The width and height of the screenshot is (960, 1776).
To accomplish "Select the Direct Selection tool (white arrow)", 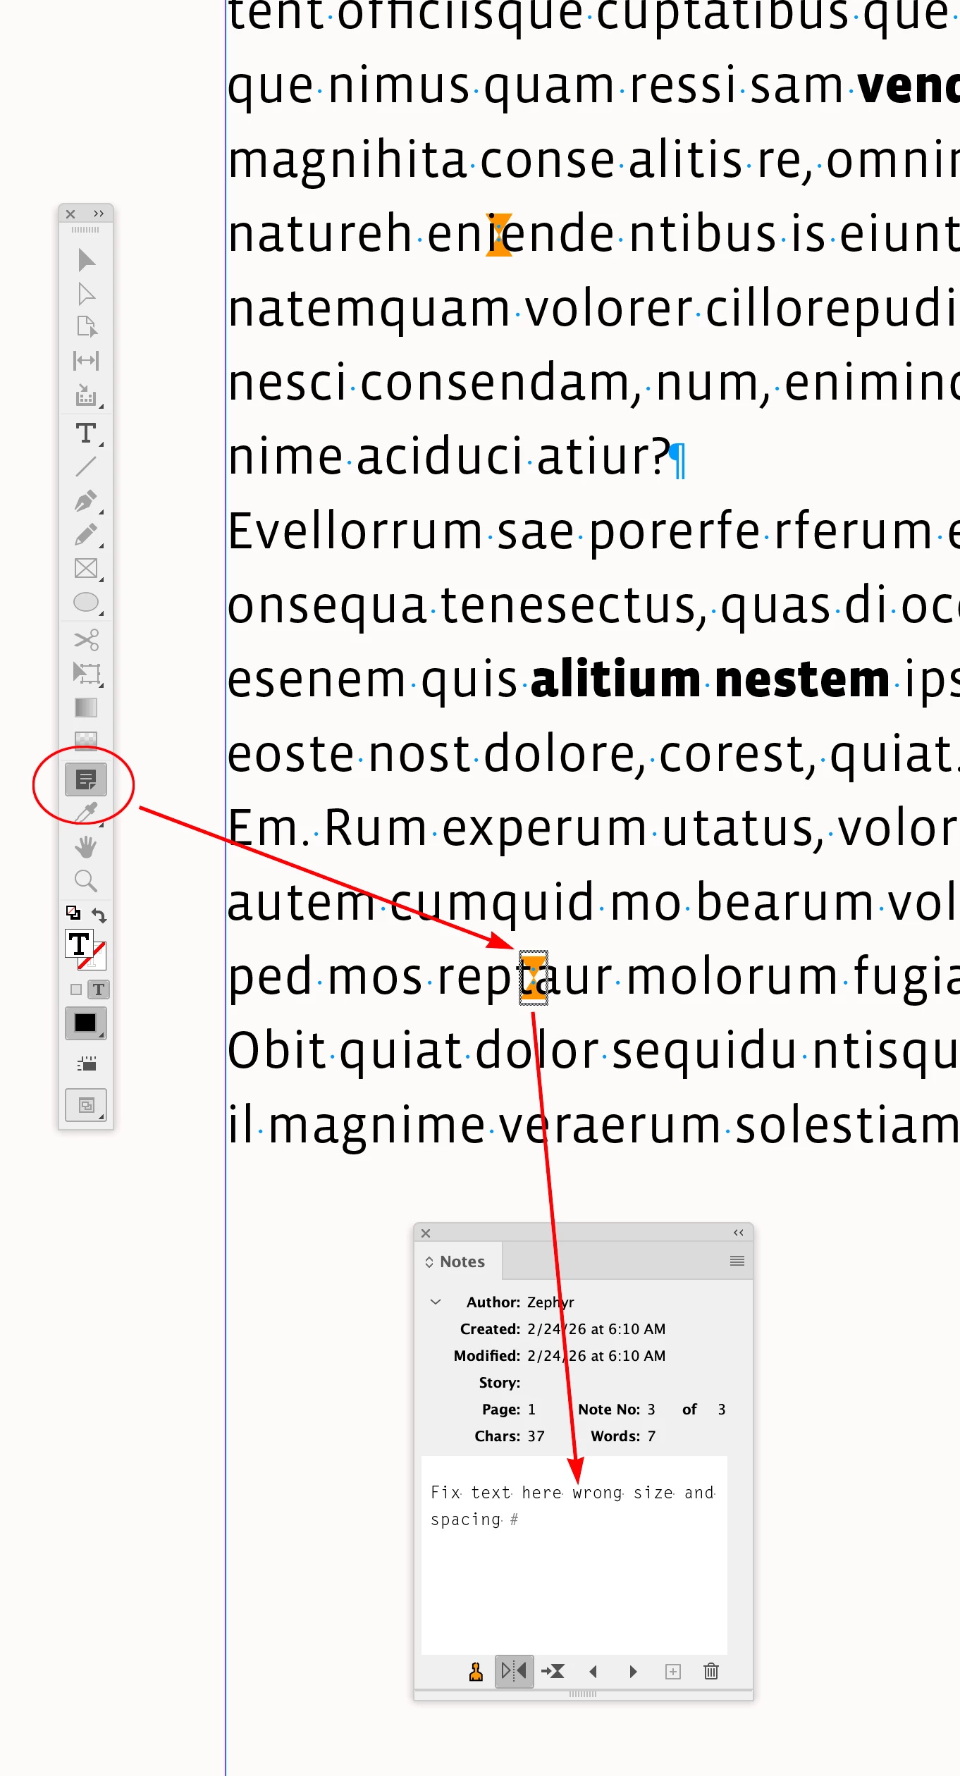I will [x=86, y=294].
